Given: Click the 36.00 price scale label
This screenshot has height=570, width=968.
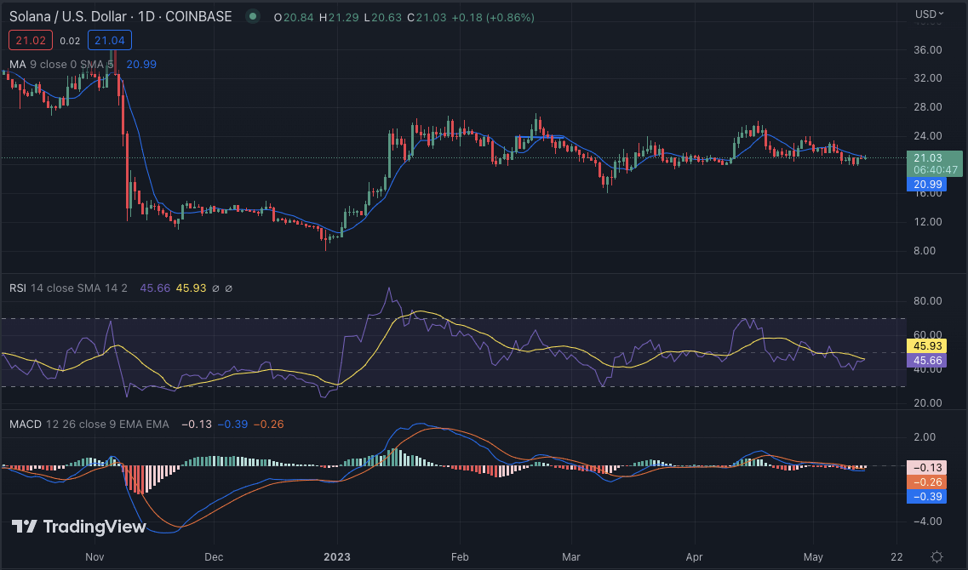Looking at the screenshot, I should coord(928,50).
